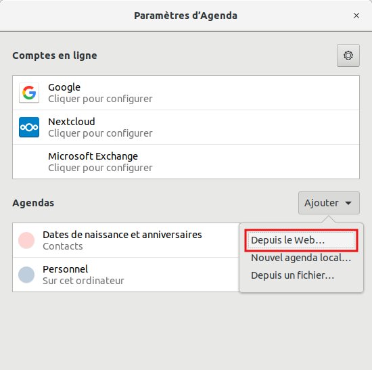372x370 pixels.
Task: Click the 'Contacts' subtitle under birthdays calendar
Action: [x=63, y=246]
